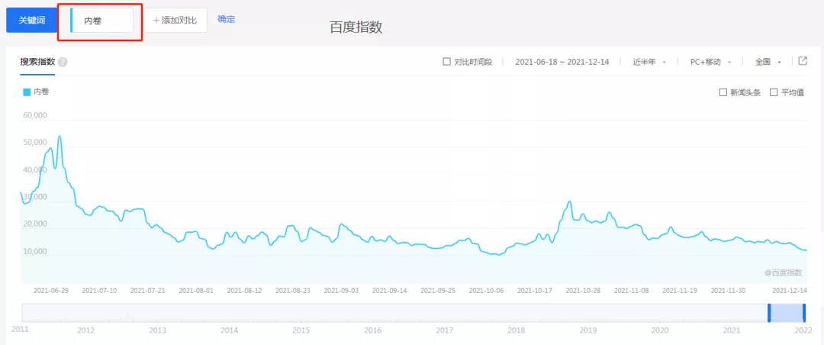Click 2015 on the year timeline

click(x=301, y=330)
